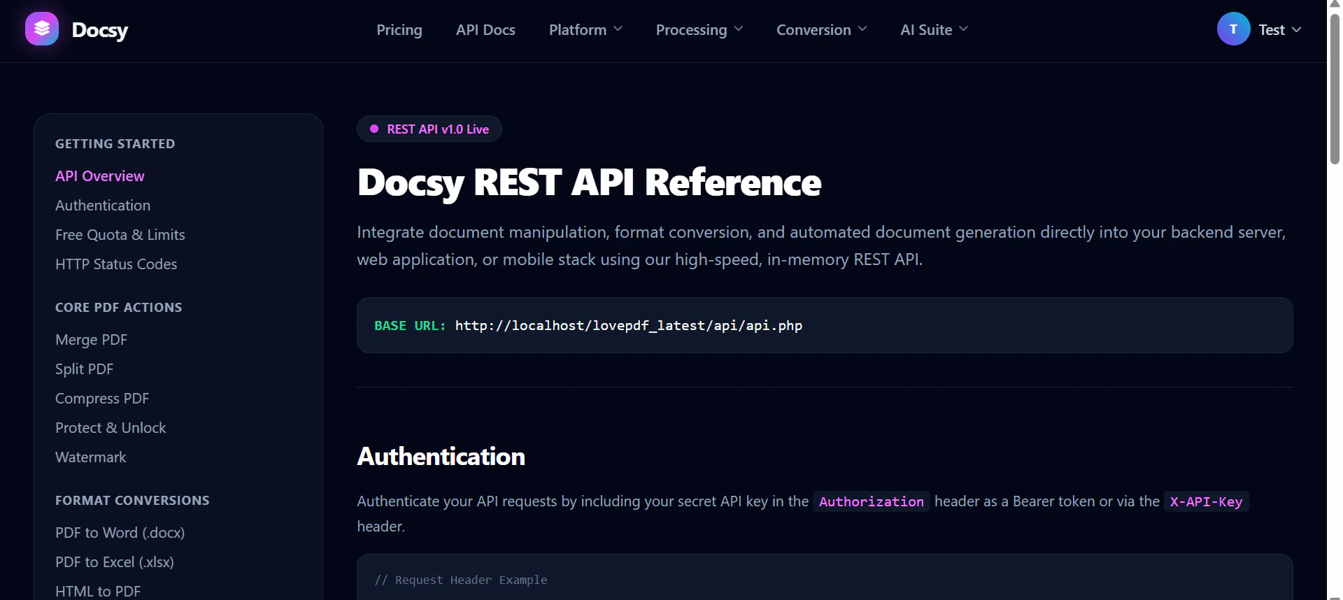Click the base URL http://localhost/lovepdf_latest/api/api.php

pyautogui.click(x=629, y=325)
